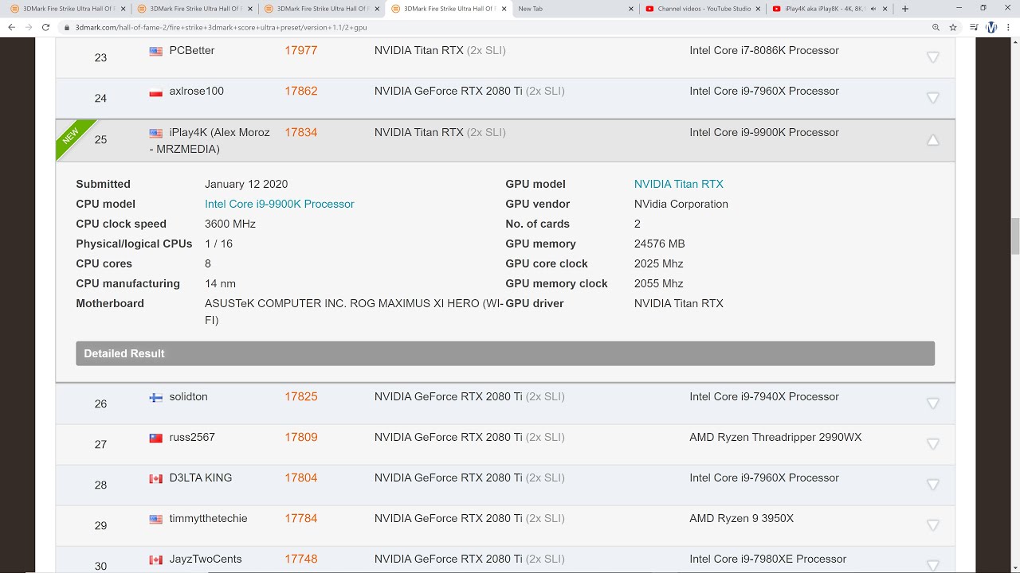Open score 17809 result
This screenshot has height=573, width=1020.
pyautogui.click(x=301, y=437)
